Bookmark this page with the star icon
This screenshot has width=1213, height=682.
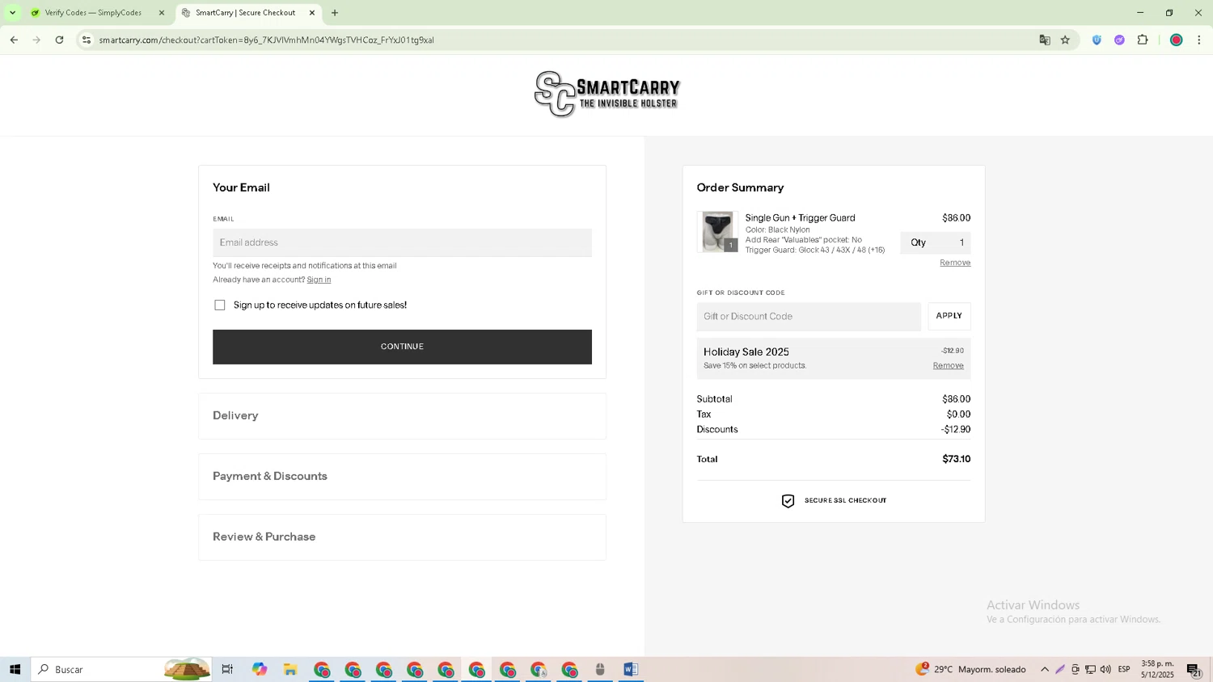(x=1066, y=40)
